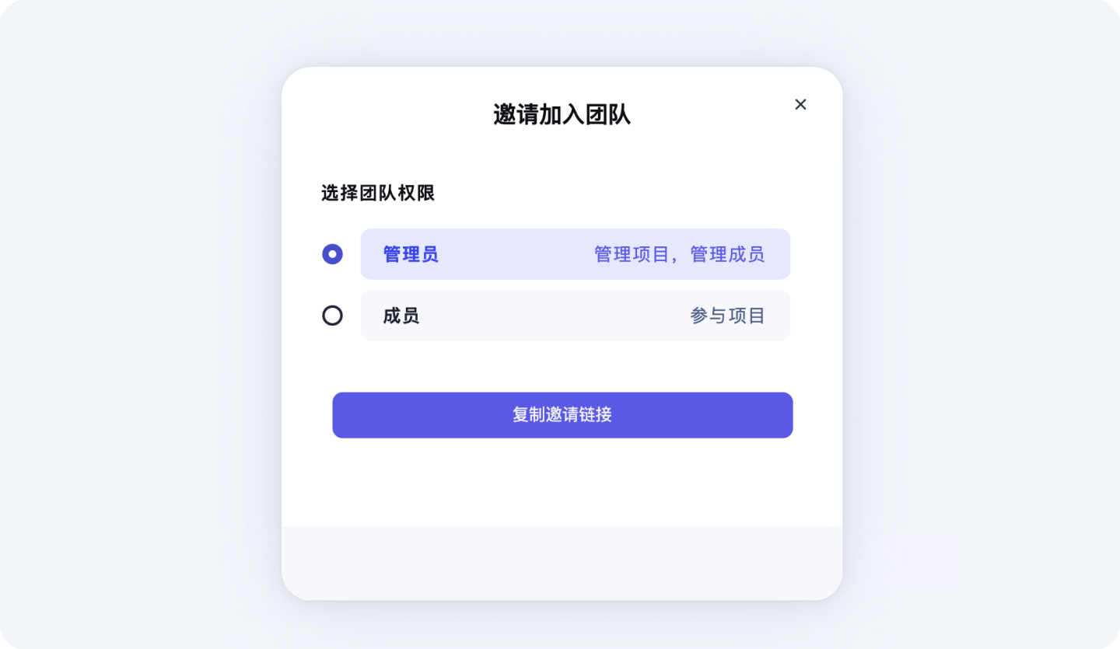The width and height of the screenshot is (1120, 649).
Task: Click the 邀请加入团队 dialog title
Action: (x=562, y=115)
